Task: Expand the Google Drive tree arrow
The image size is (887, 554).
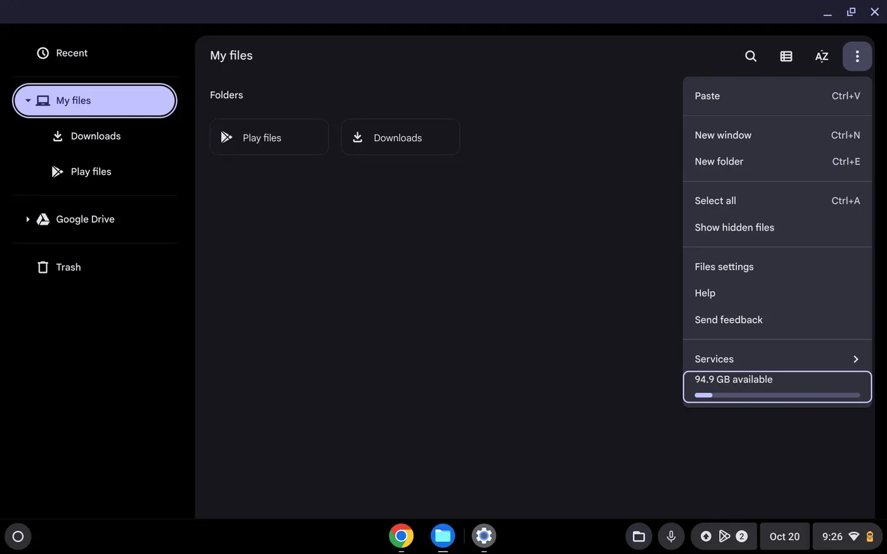Action: 28,219
